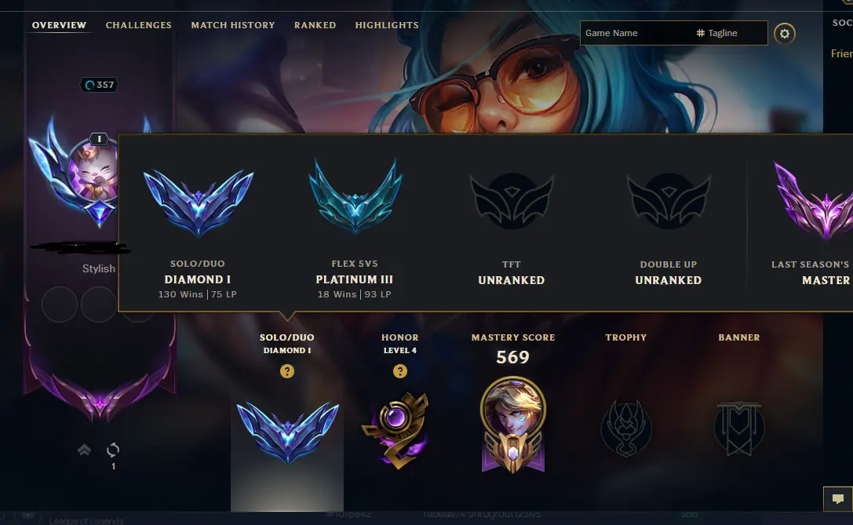Go to the Ranked tab

pos(315,25)
